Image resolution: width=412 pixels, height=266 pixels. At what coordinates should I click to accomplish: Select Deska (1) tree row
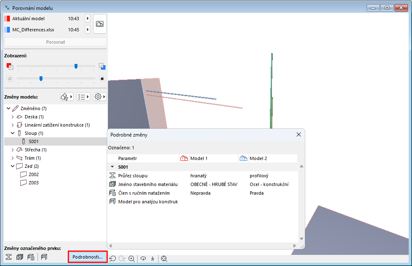tap(56, 117)
